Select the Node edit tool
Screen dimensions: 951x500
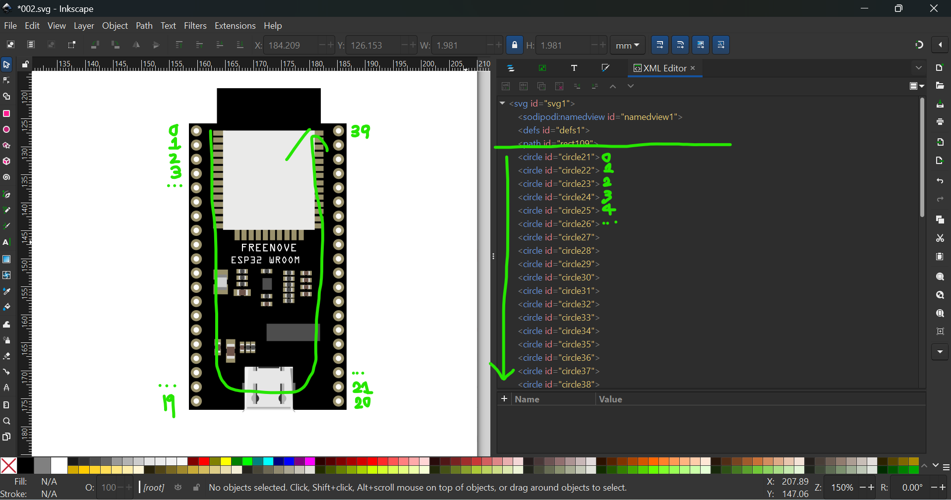pyautogui.click(x=6, y=80)
